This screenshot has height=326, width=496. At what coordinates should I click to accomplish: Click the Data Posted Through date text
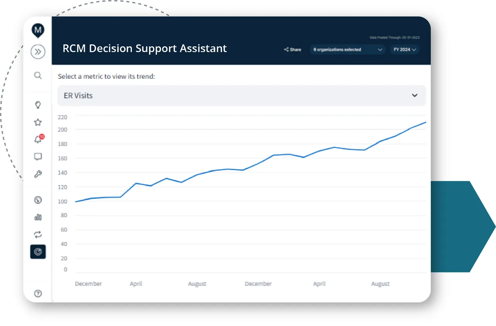394,38
